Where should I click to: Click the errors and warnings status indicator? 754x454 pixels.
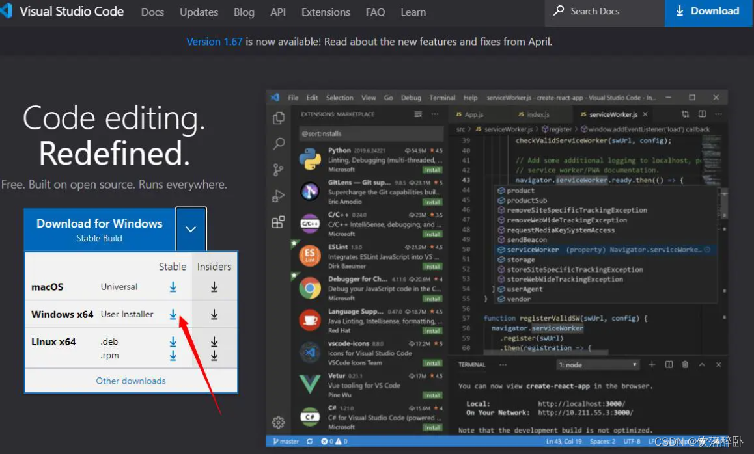(x=334, y=441)
